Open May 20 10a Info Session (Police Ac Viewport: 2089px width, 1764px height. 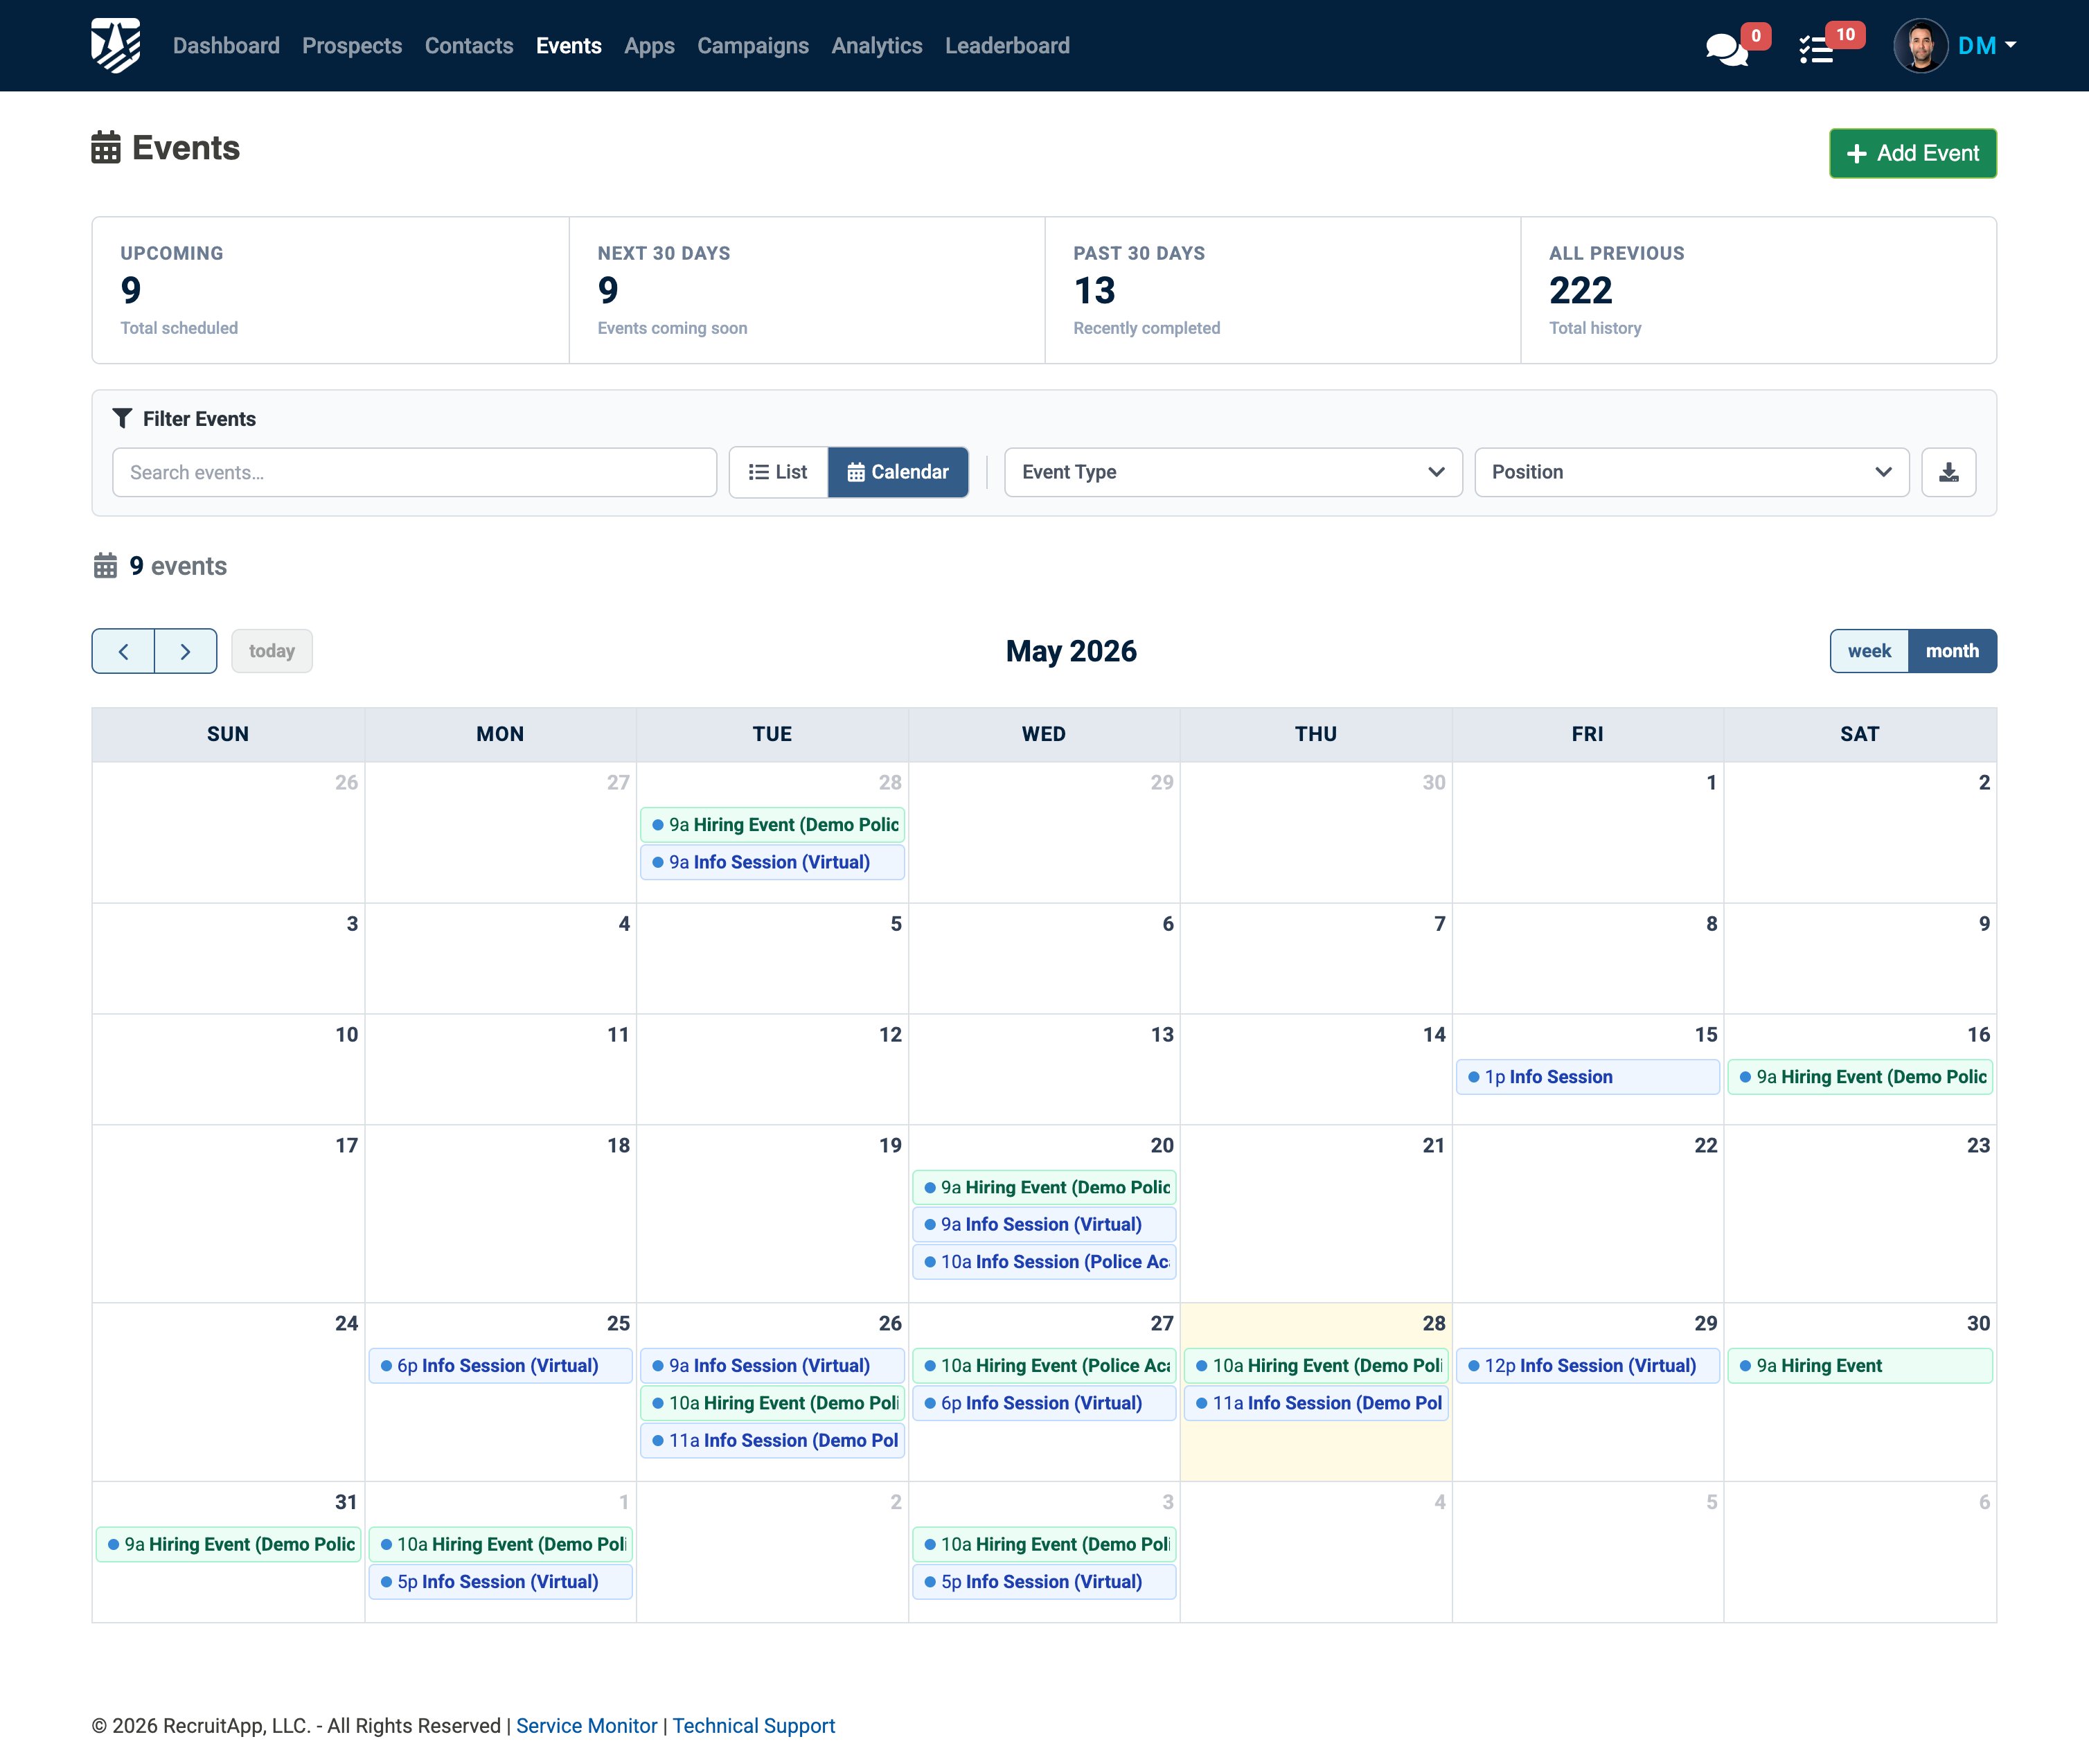click(x=1044, y=1262)
